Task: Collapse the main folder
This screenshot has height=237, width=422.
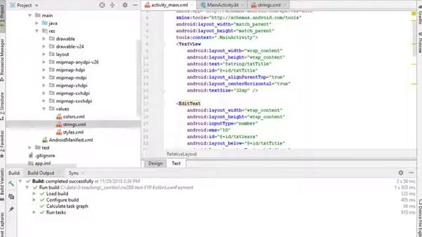Action: 30,16
